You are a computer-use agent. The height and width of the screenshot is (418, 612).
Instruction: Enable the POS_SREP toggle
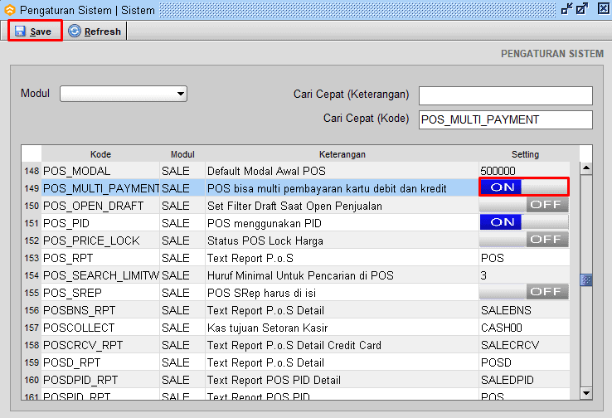tap(524, 292)
